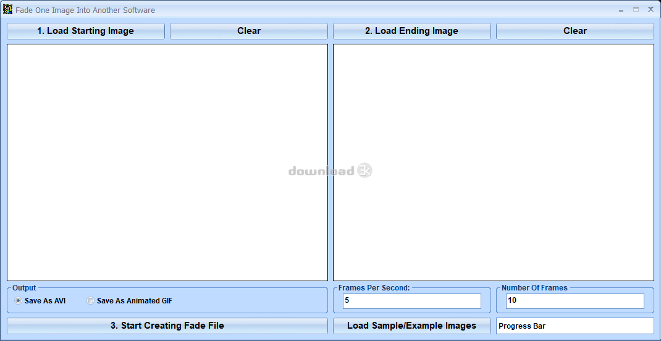Clear the starting image

pos(249,31)
